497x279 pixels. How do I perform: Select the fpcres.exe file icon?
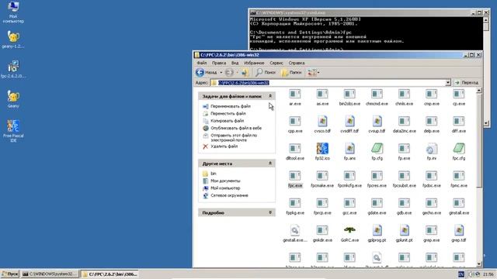coord(377,176)
